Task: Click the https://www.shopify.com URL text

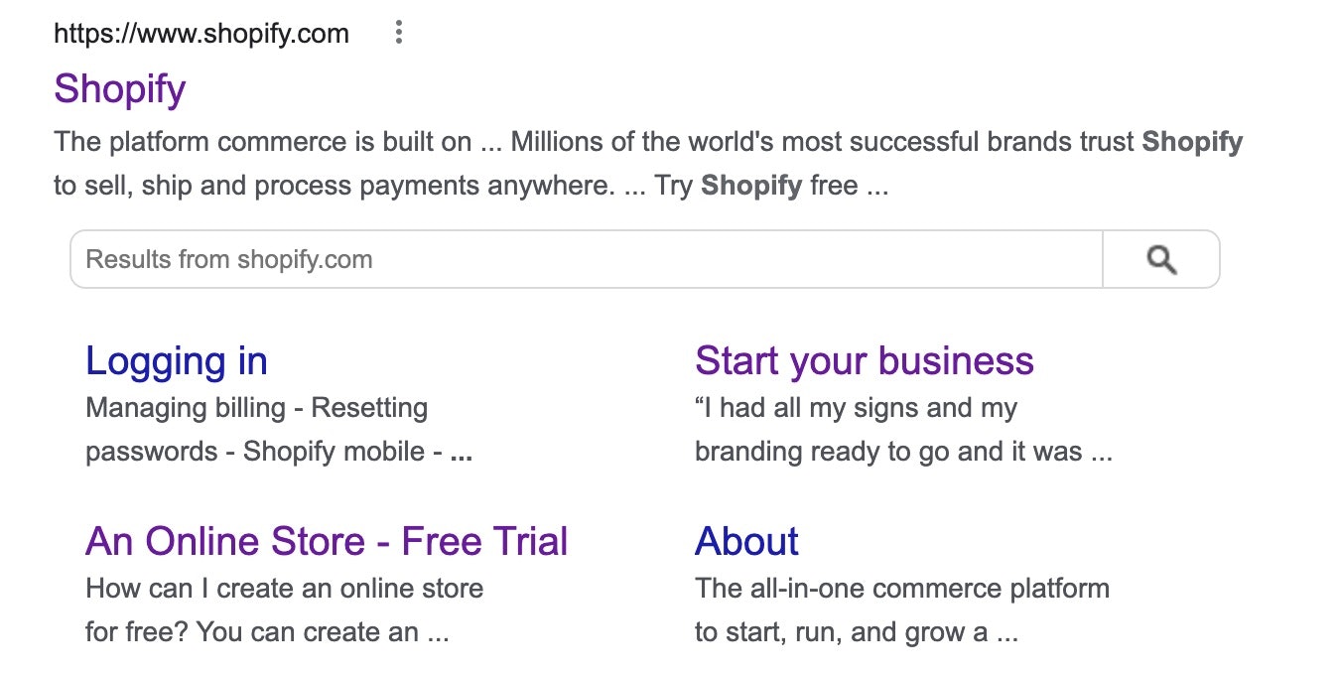Action: (201, 34)
